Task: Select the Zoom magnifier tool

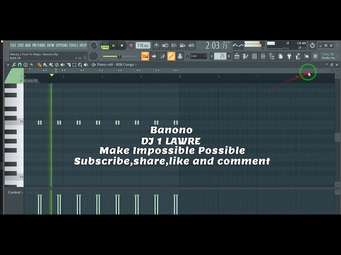Action: pyautogui.click(x=80, y=65)
